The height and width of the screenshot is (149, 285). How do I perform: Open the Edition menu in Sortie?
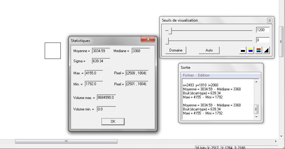(x=204, y=75)
